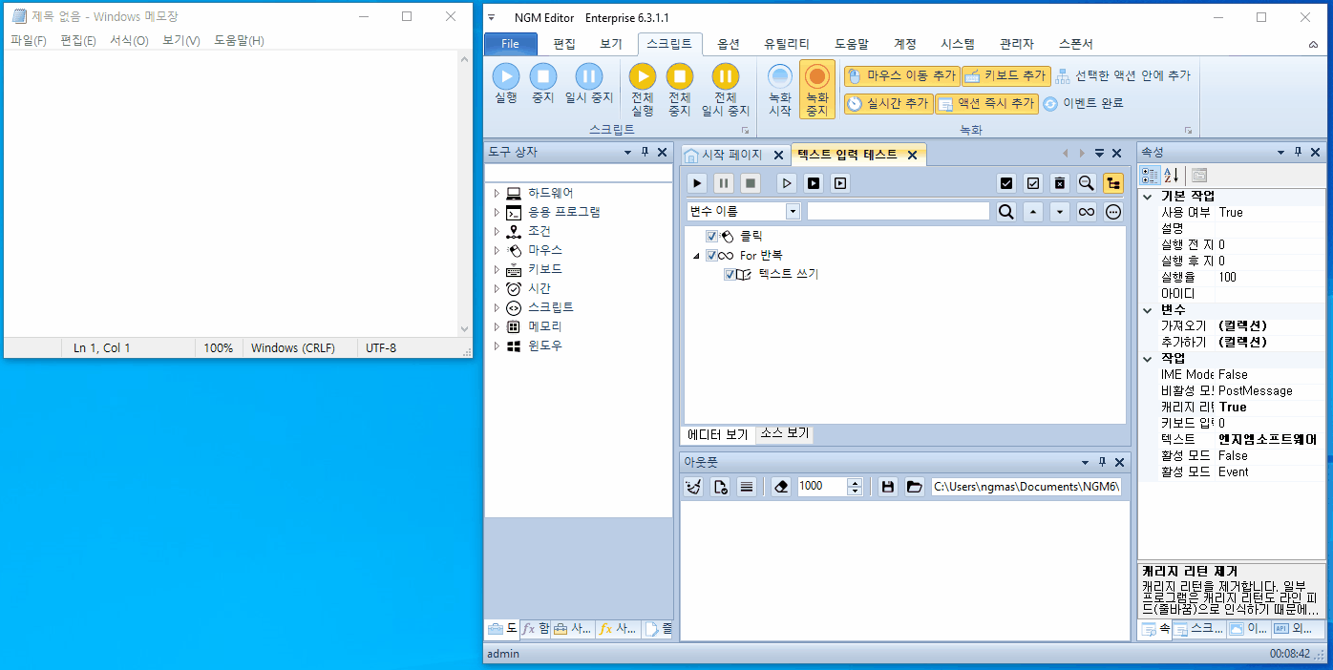Uncheck the 텍스트 쓰기 action checkbox
Viewport: 1333px width, 670px height.
click(x=730, y=274)
